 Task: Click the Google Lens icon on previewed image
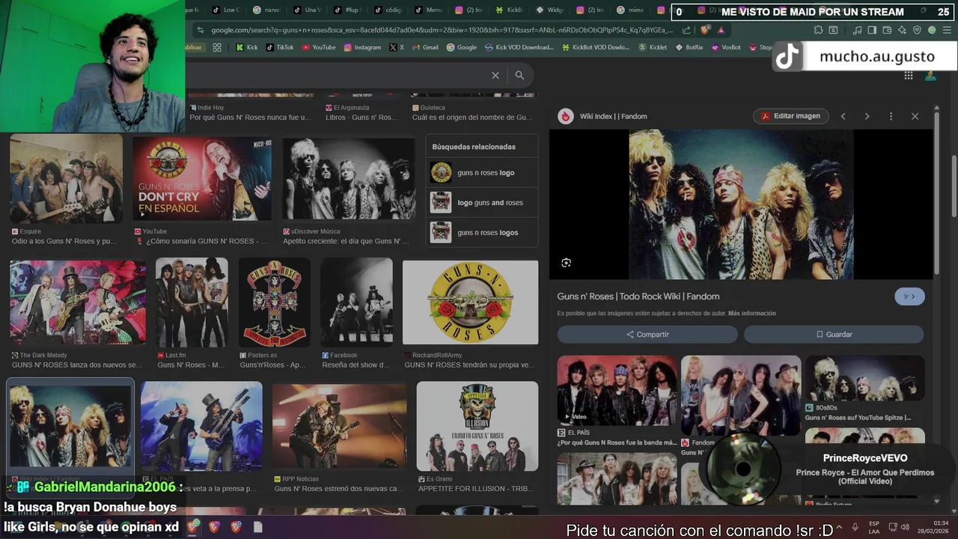[566, 263]
